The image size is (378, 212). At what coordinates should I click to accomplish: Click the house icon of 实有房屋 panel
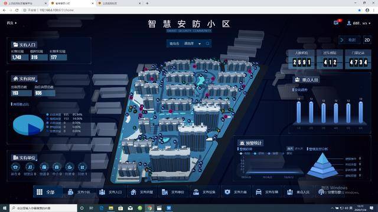pyautogui.click(x=16, y=78)
